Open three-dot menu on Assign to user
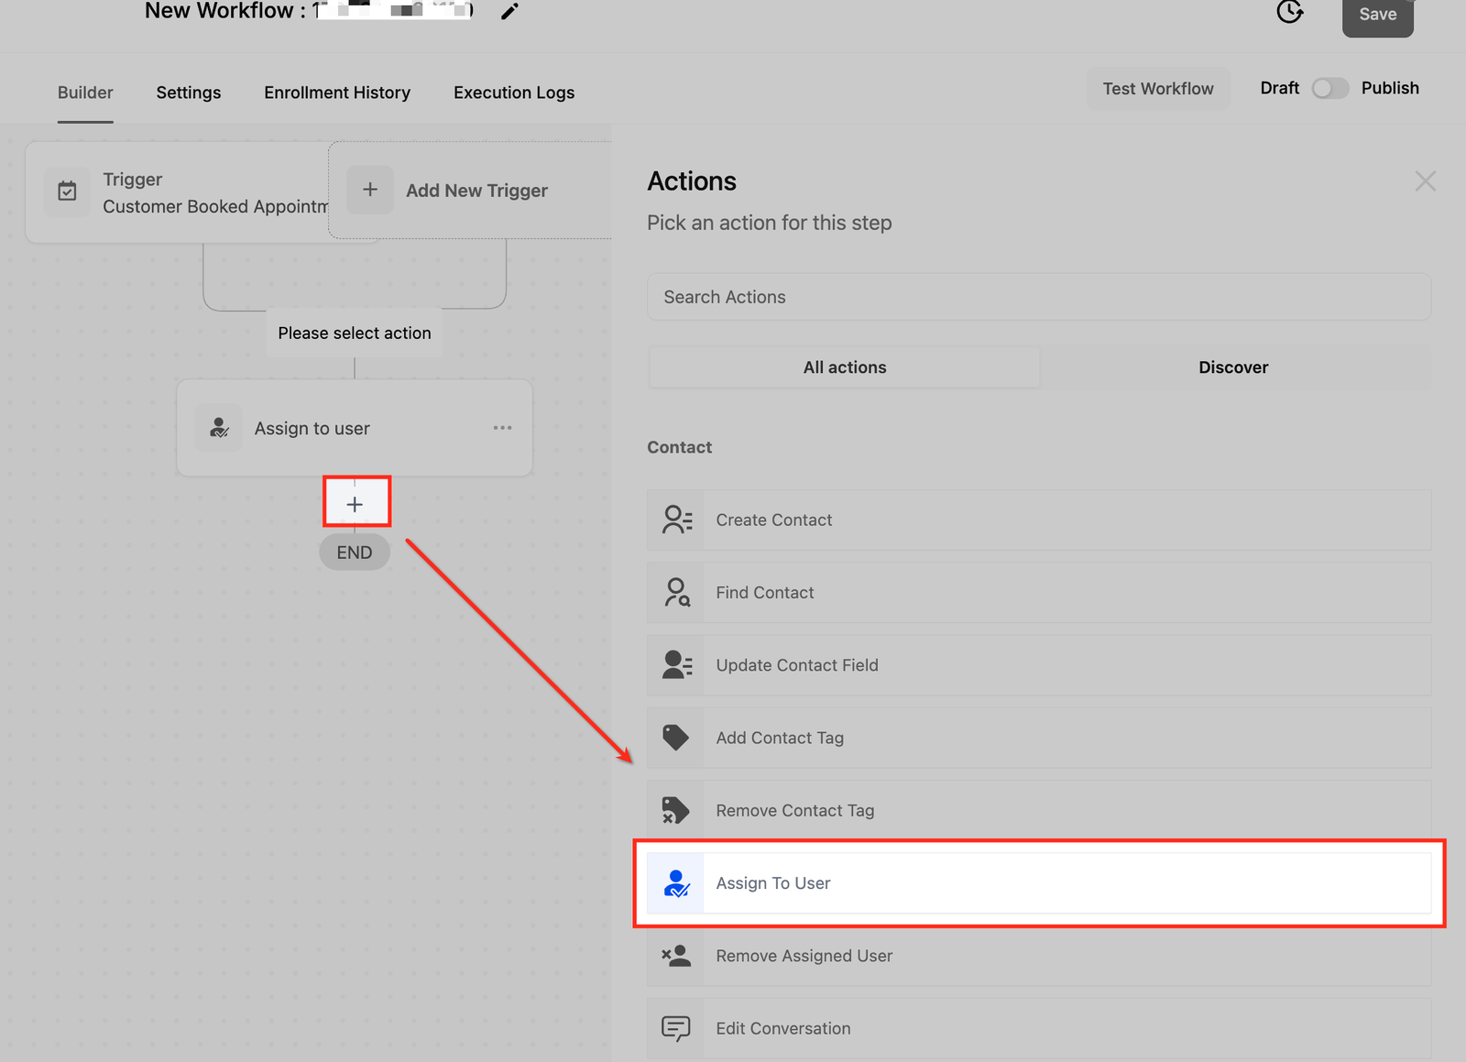The height and width of the screenshot is (1062, 1466). 502,428
